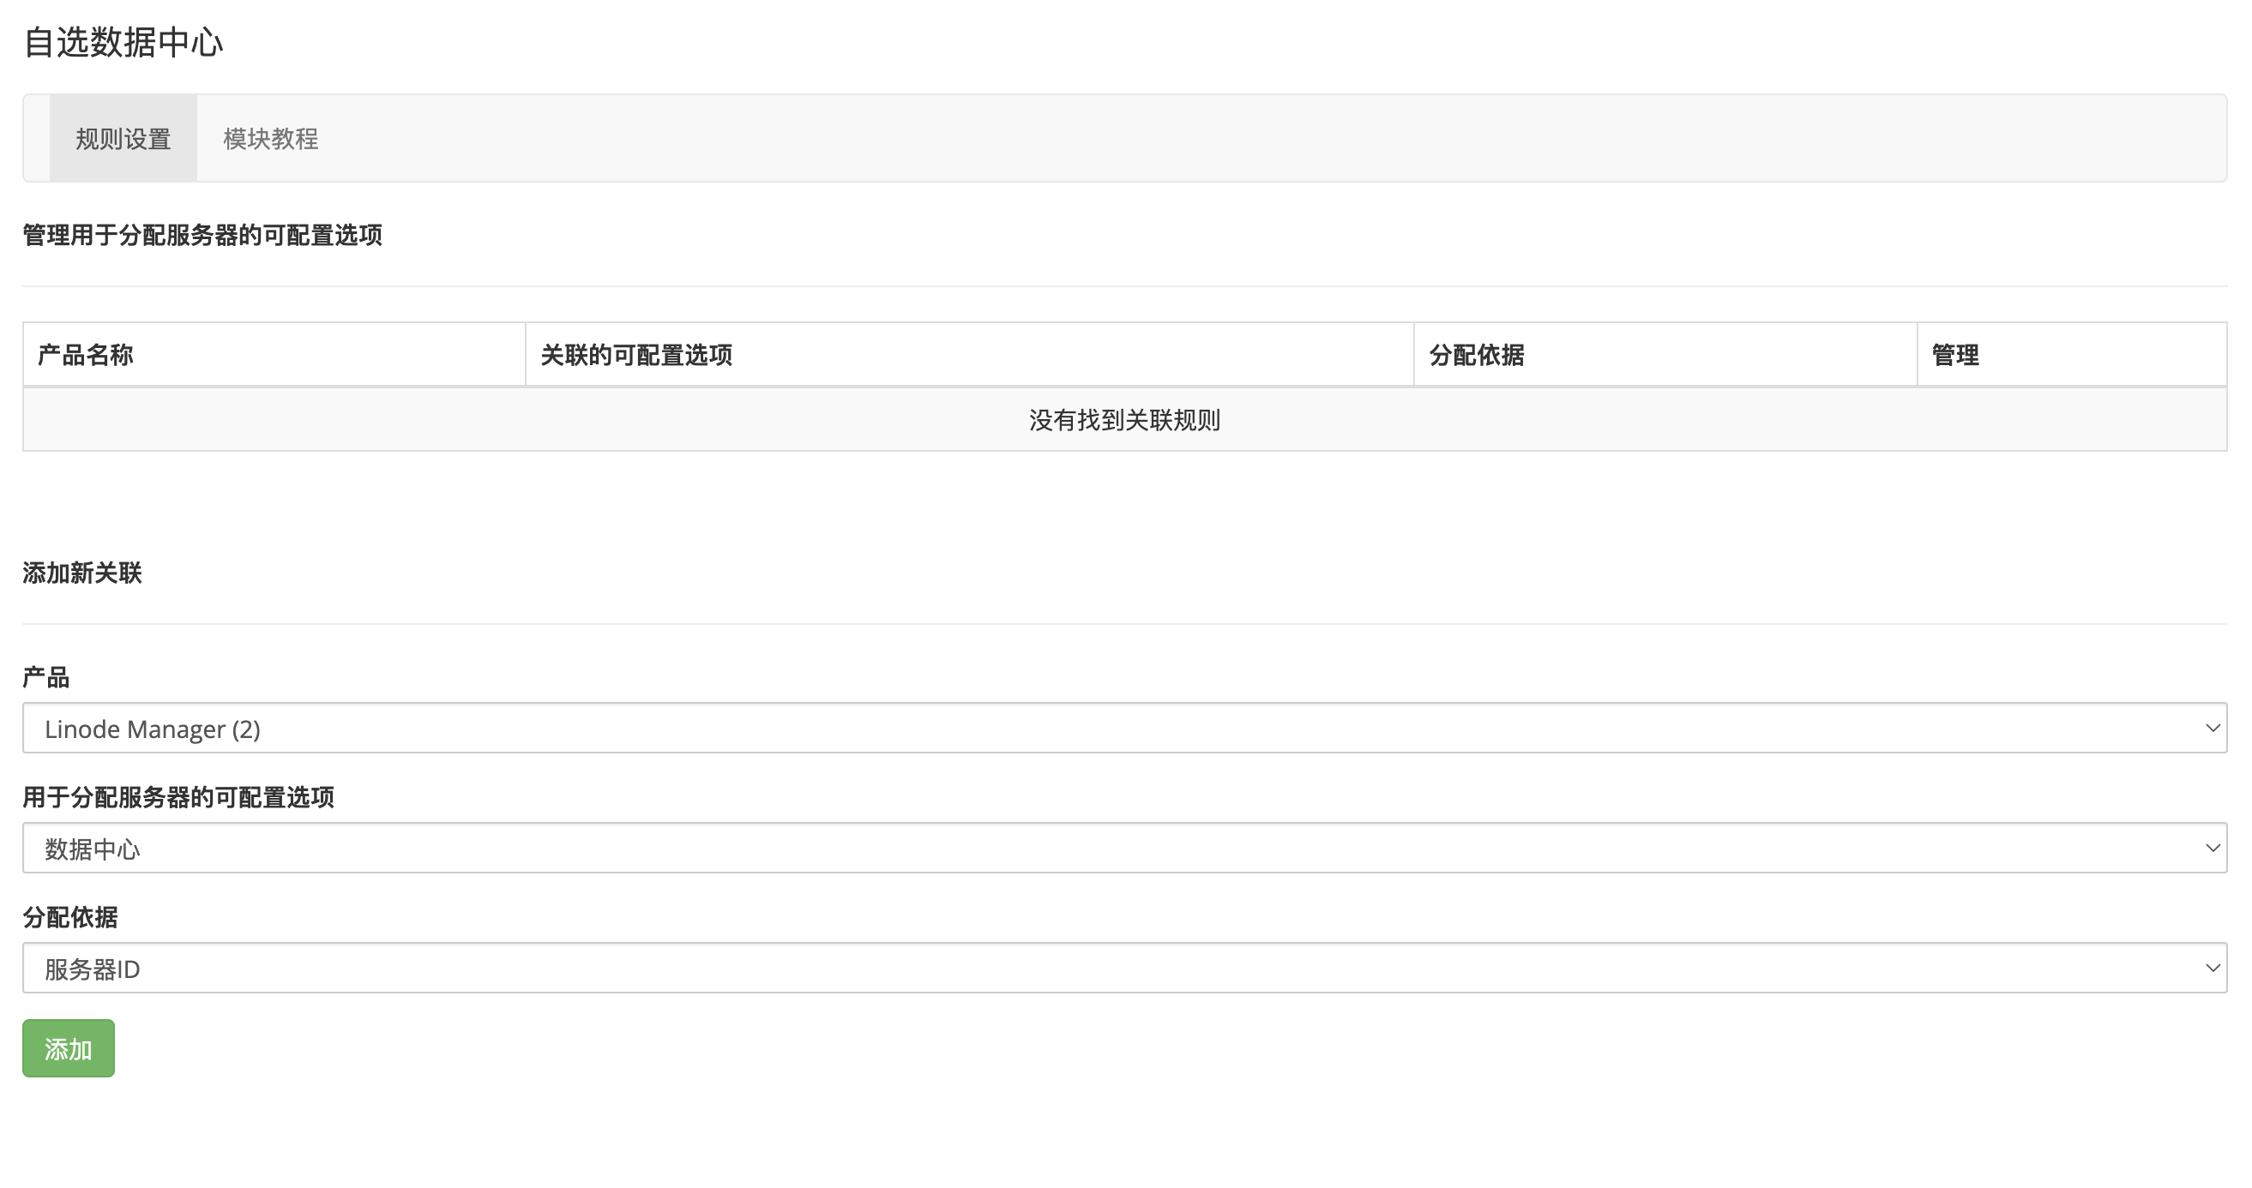The height and width of the screenshot is (1188, 2252).
Task: Open the 模块教程 tab
Action: coord(270,139)
